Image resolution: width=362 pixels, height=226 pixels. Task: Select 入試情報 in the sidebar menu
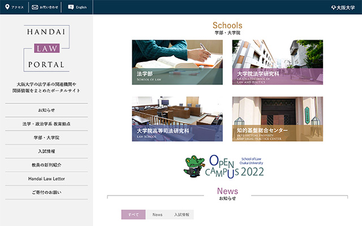click(46, 151)
